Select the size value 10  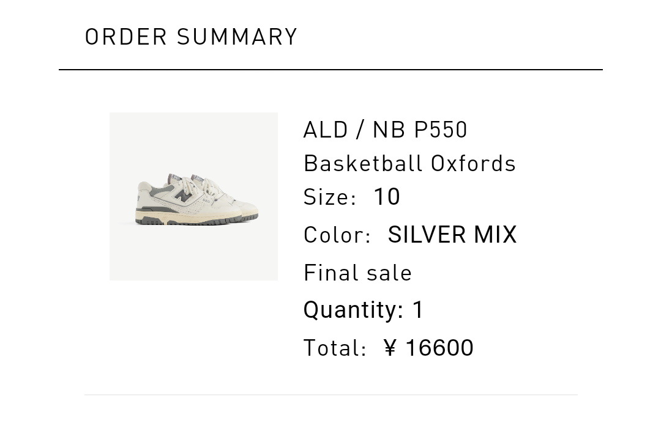point(386,197)
